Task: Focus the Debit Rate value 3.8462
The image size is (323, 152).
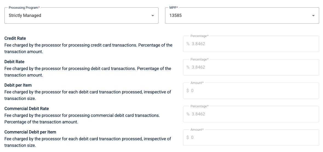Action: pyautogui.click(x=198, y=67)
